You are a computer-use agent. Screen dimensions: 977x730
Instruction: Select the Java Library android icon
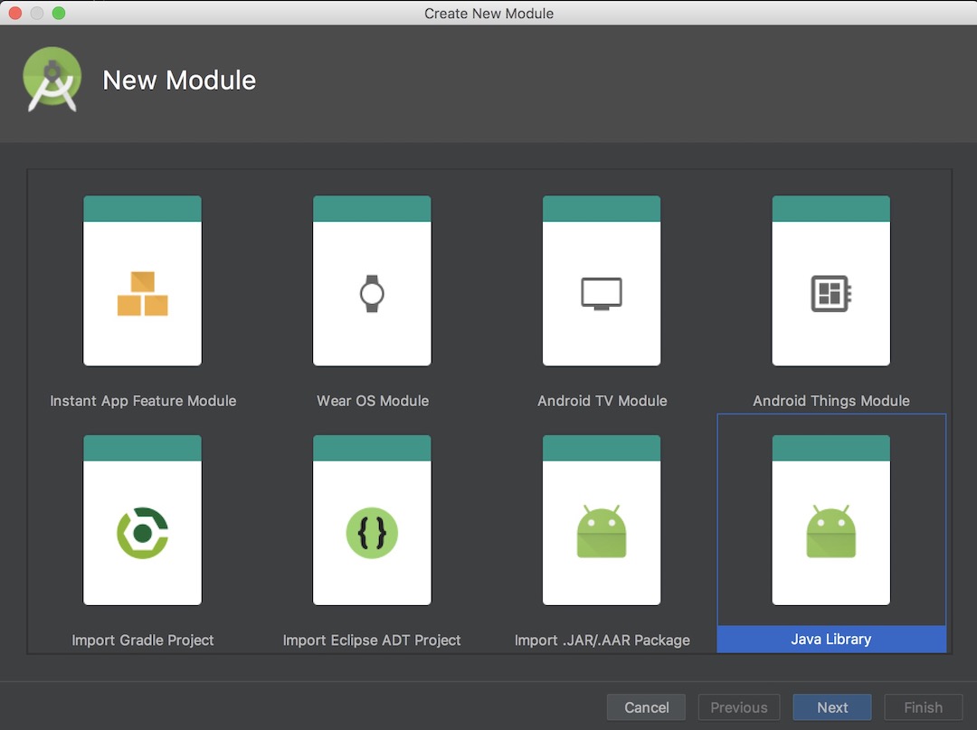tap(831, 531)
